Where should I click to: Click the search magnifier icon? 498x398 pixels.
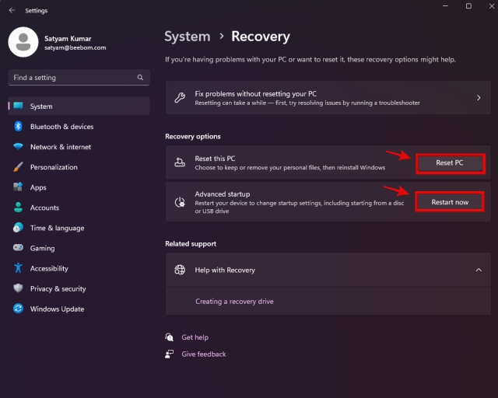coord(140,78)
